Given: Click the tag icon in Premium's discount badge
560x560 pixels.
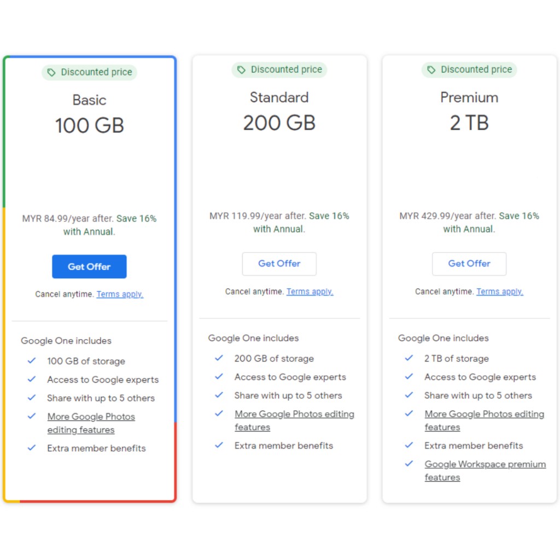Looking at the screenshot, I should [x=431, y=70].
